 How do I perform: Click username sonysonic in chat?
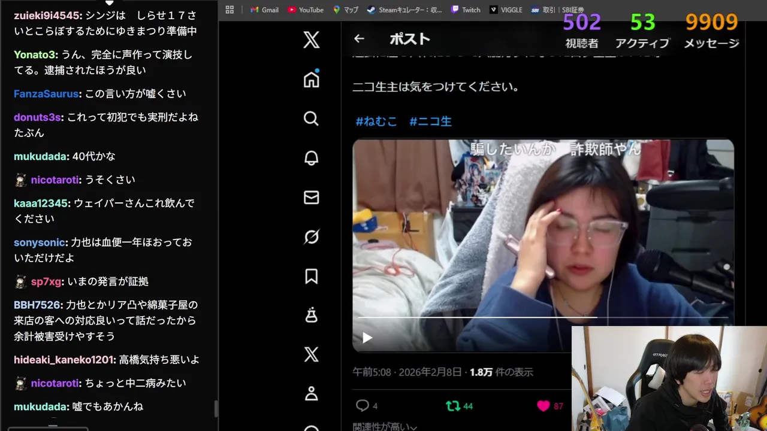coord(39,242)
